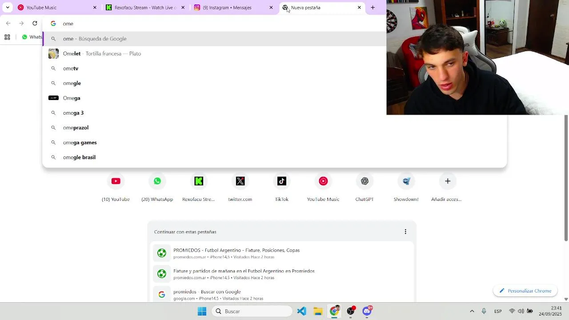Open the volume control in system tray
The height and width of the screenshot is (320, 569).
(x=521, y=311)
